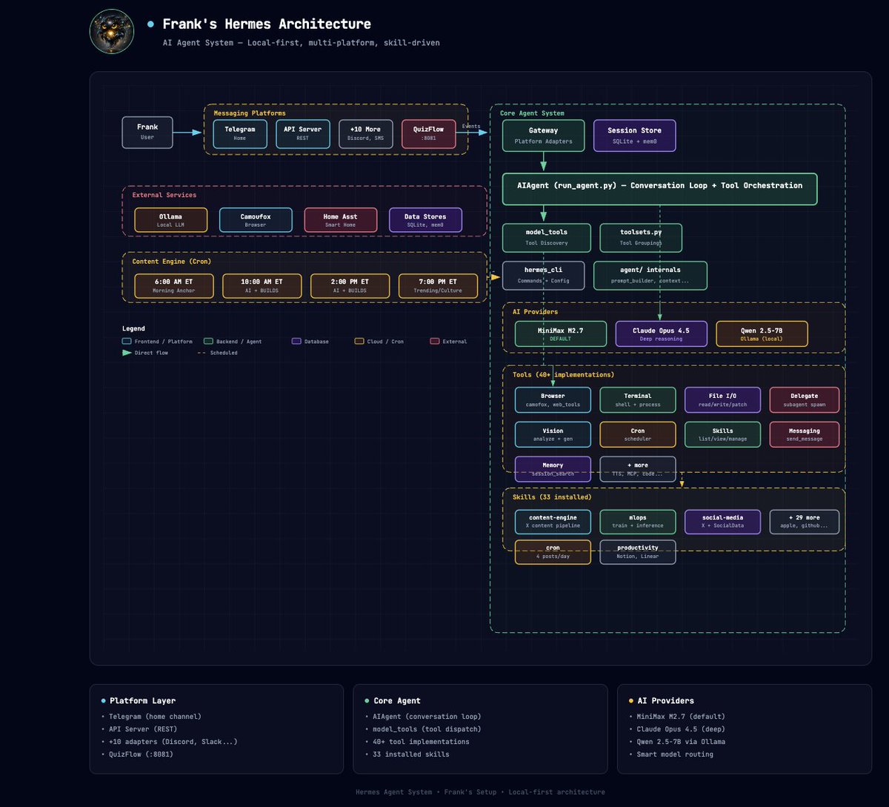Click the content-engine skill box

coord(553,522)
